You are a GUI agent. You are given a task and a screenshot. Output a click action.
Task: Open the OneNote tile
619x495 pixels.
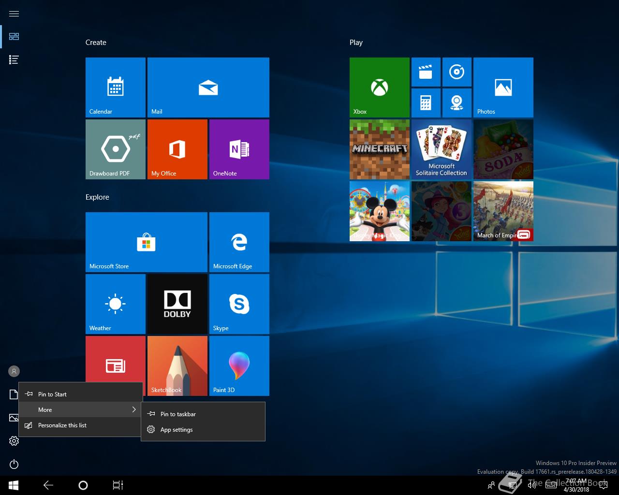pyautogui.click(x=239, y=149)
